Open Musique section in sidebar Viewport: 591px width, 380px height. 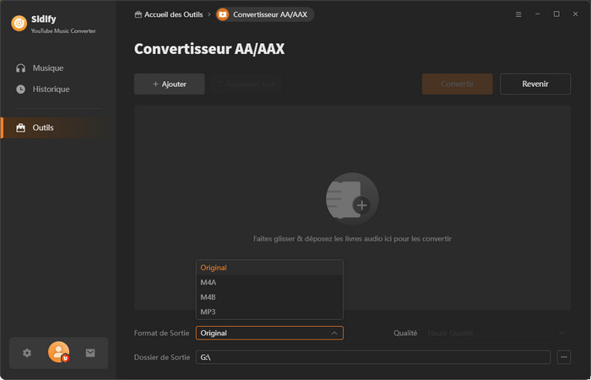(48, 68)
